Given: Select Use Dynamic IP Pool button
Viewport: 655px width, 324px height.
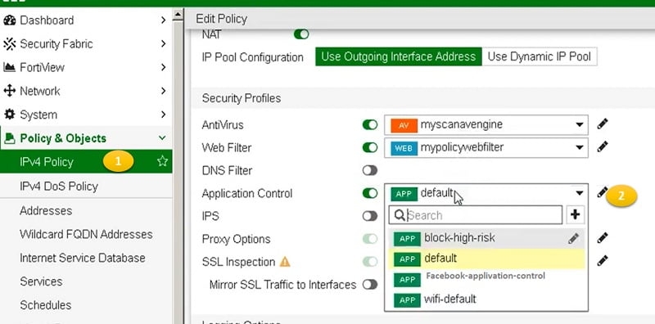Looking at the screenshot, I should (540, 56).
